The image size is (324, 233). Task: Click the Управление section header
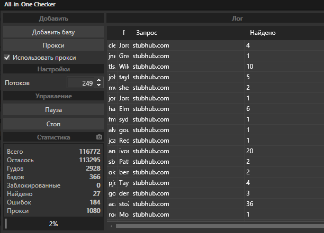pyautogui.click(x=53, y=96)
